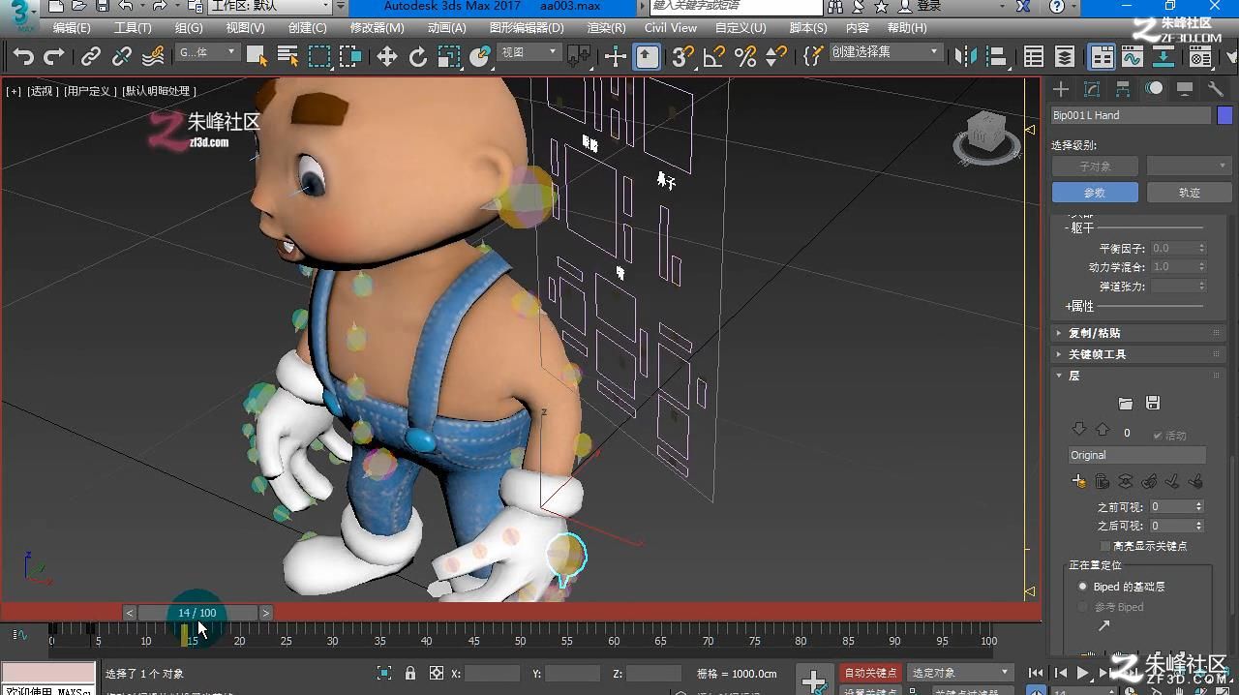The image size is (1239, 695).
Task: Activate the Unlink Selection tool
Action: 122,57
